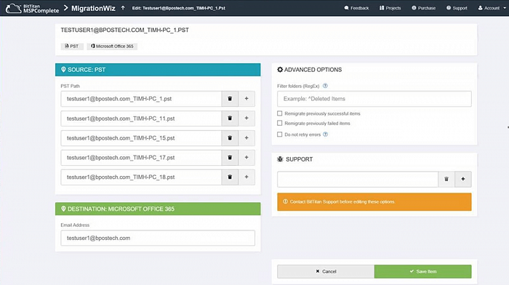Click the TIMH-PC_18.pst path field
Image resolution: width=509 pixels, height=285 pixels.
[x=141, y=177]
